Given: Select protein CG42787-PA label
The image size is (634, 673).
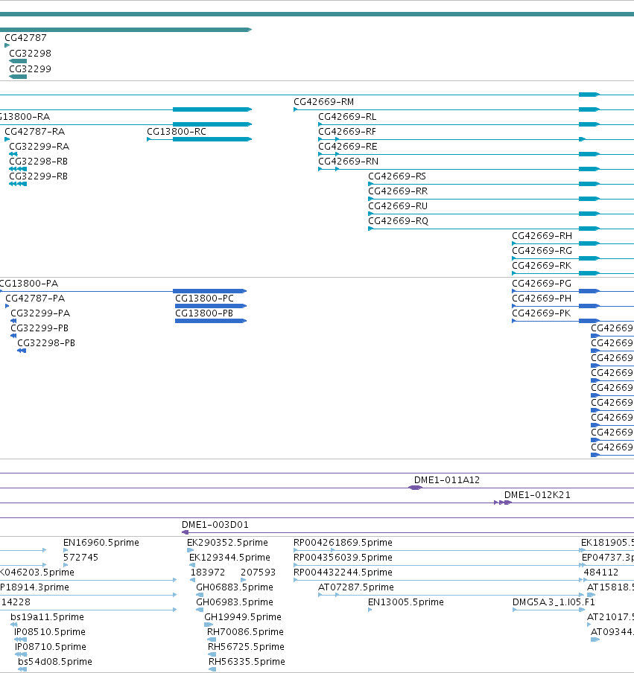Looking at the screenshot, I should [35, 299].
